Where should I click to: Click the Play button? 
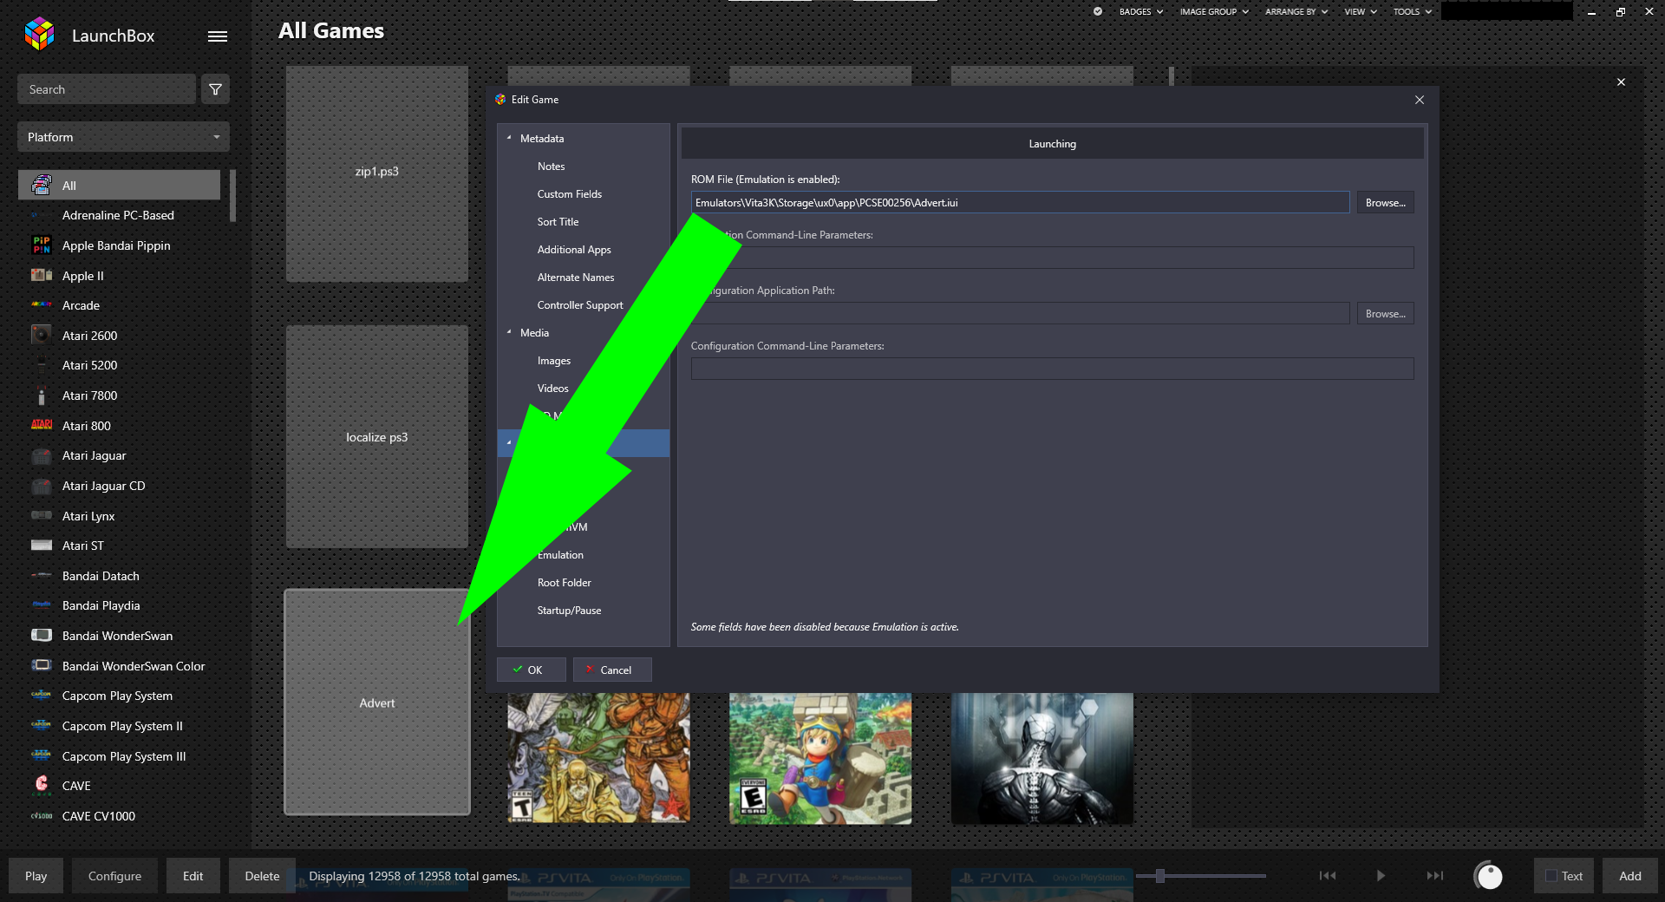point(36,876)
